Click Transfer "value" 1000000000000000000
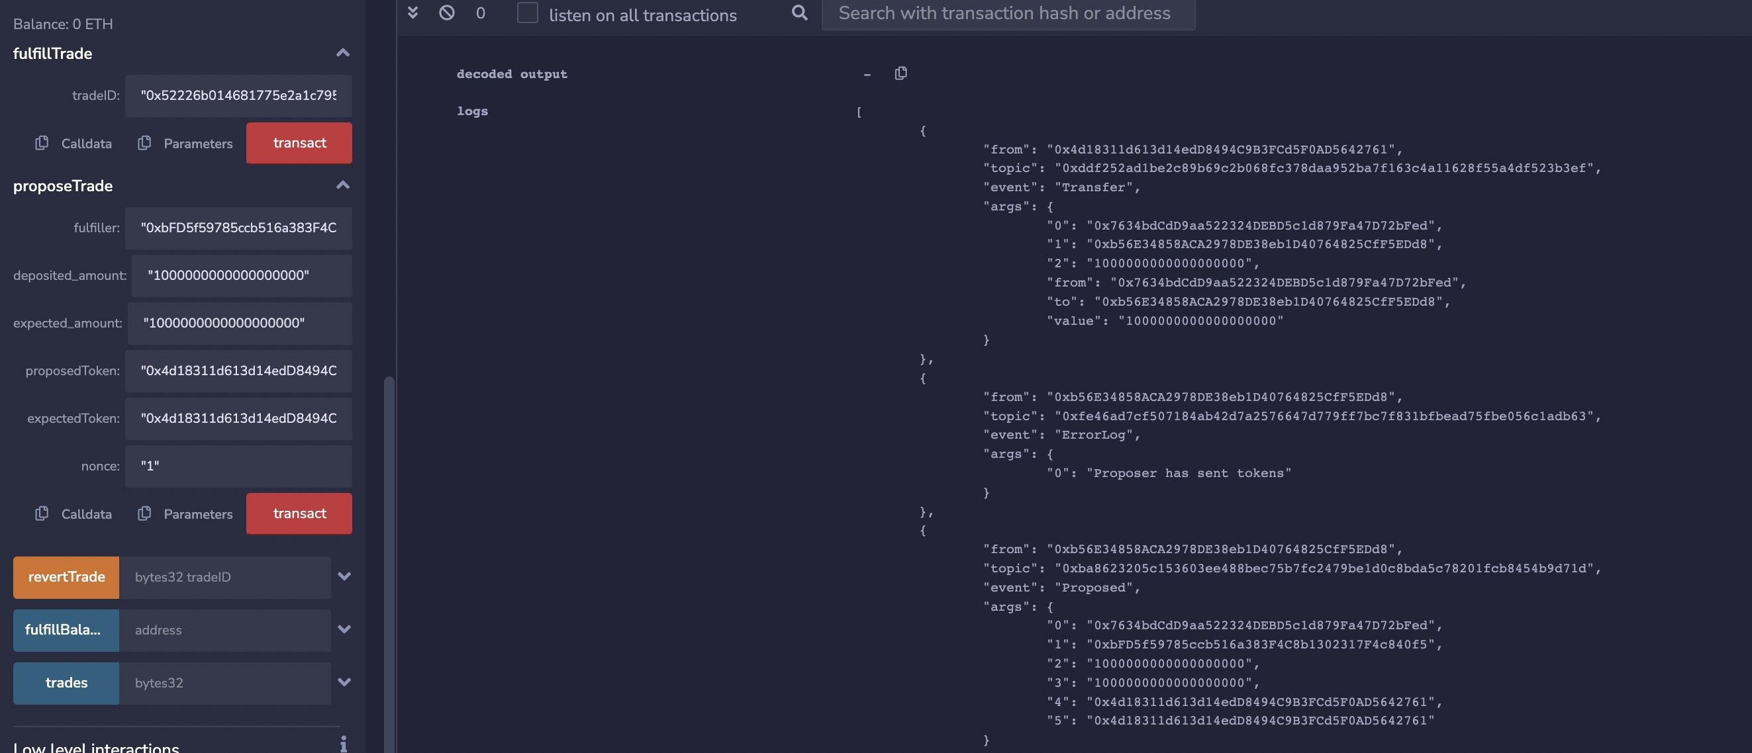Screen dimensions: 1752x753 pos(1200,321)
